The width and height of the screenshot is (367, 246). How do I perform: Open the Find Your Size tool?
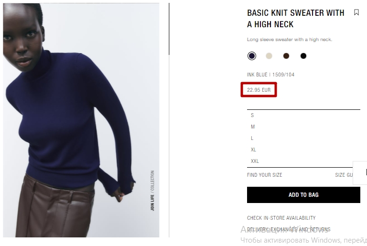click(x=264, y=175)
